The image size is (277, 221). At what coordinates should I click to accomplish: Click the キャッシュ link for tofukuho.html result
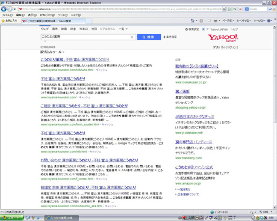(x=102, y=70)
